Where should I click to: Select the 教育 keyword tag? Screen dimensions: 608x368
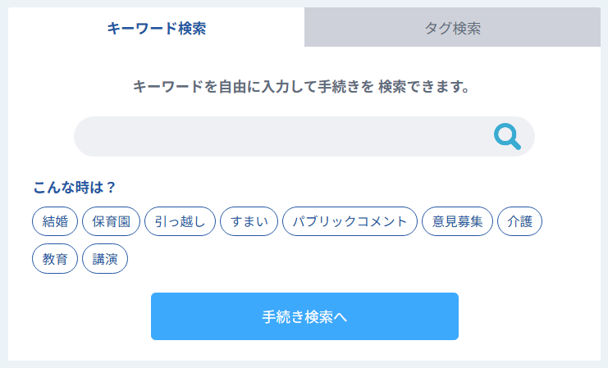55,259
